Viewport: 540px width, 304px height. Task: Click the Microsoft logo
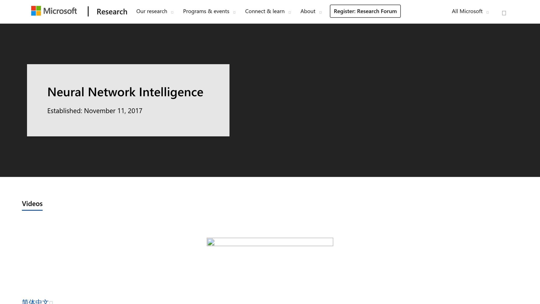pyautogui.click(x=54, y=11)
